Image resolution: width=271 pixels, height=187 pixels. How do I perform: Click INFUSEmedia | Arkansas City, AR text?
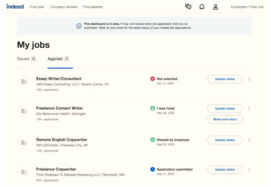point(62,145)
